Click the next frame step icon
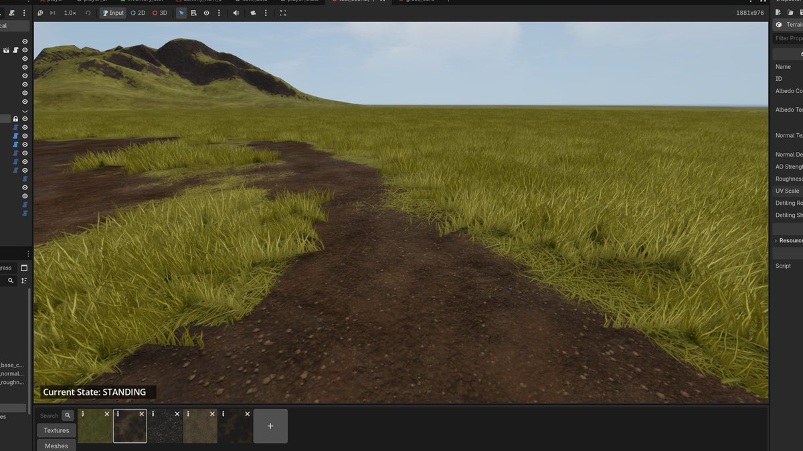The image size is (803, 451). click(x=53, y=13)
